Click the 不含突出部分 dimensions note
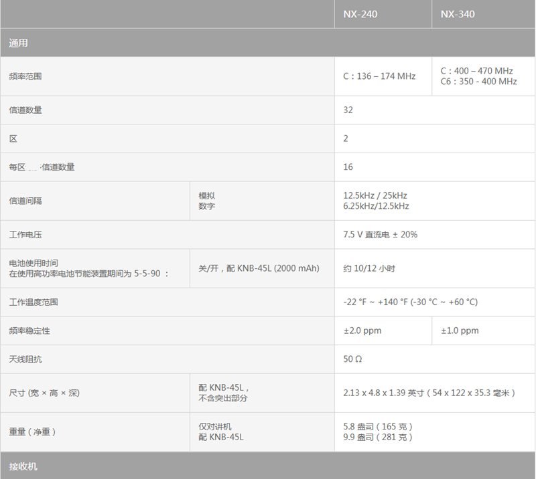 coord(223,399)
